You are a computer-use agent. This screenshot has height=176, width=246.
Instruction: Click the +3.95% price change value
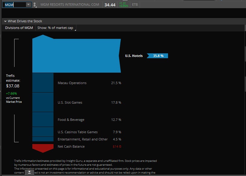(124, 6)
